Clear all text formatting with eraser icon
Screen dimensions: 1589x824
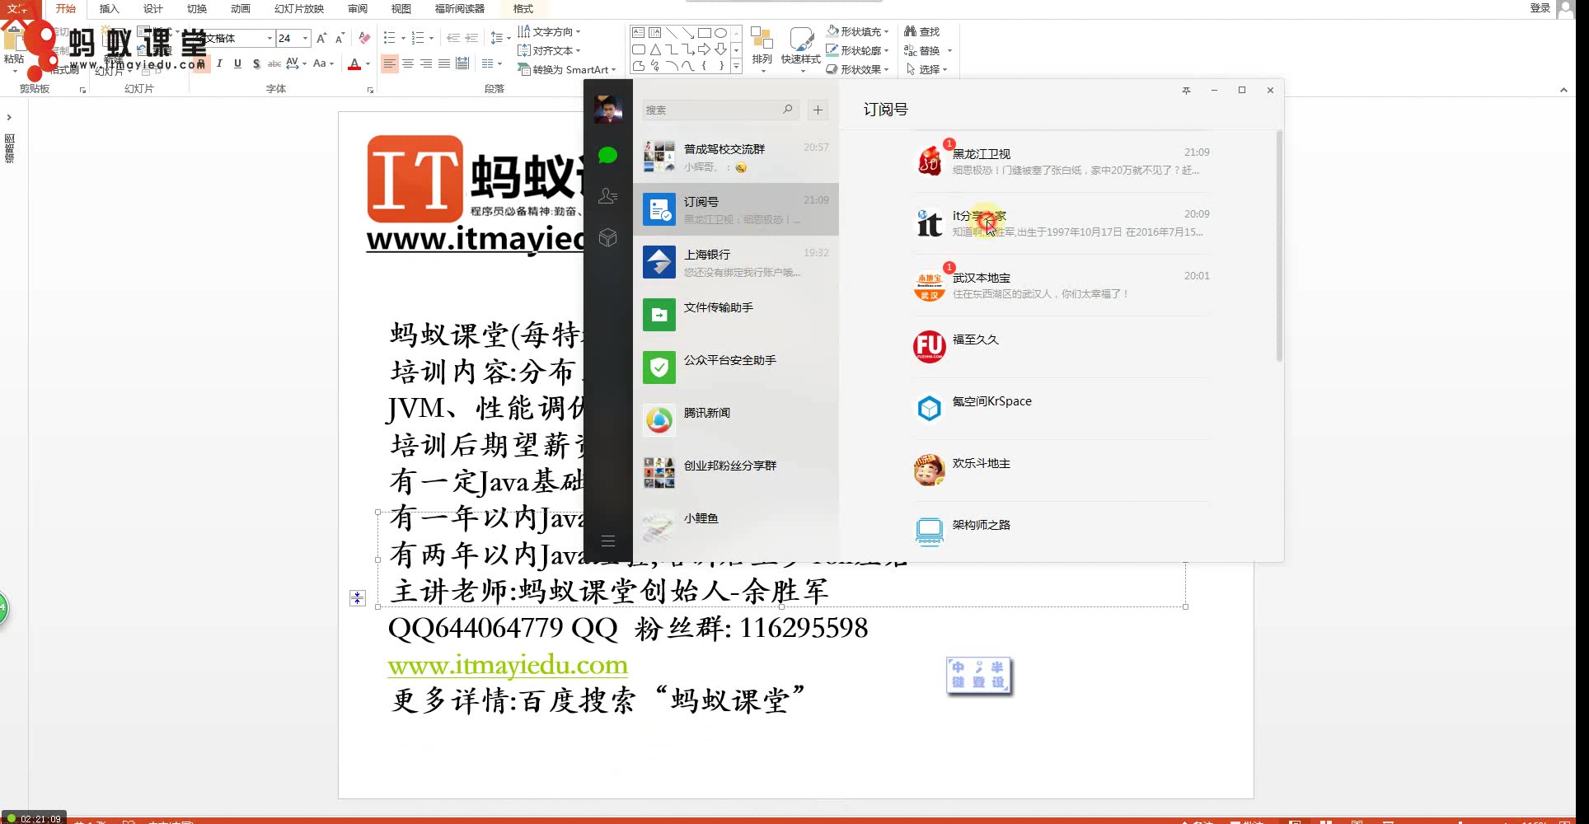click(x=364, y=38)
